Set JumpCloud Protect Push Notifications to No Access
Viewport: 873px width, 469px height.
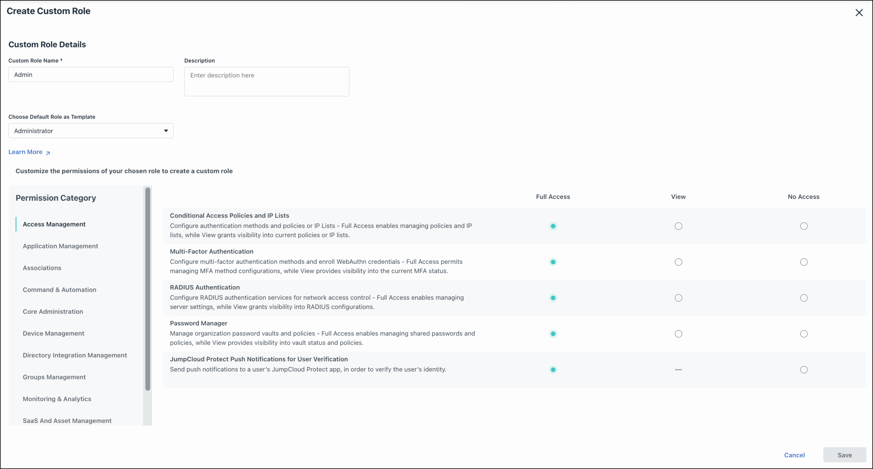pyautogui.click(x=803, y=370)
